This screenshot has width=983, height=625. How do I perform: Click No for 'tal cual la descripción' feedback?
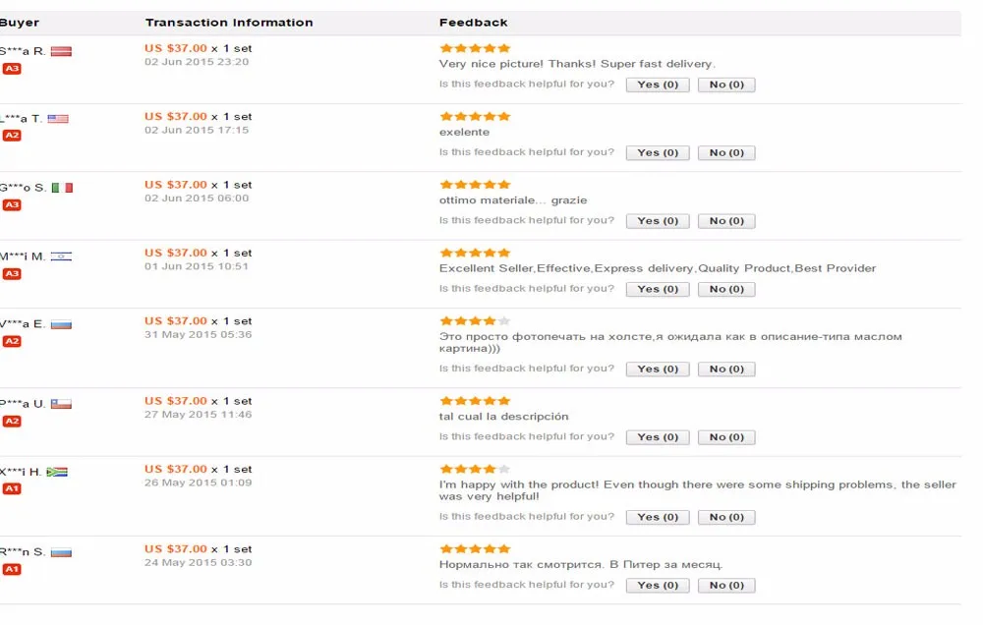pyautogui.click(x=726, y=437)
